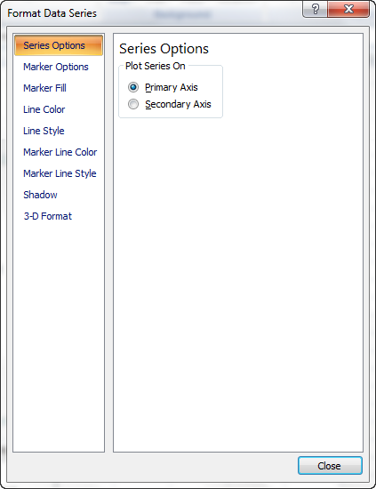The image size is (376, 489).
Task: Show the Line Style settings
Action: pos(44,131)
